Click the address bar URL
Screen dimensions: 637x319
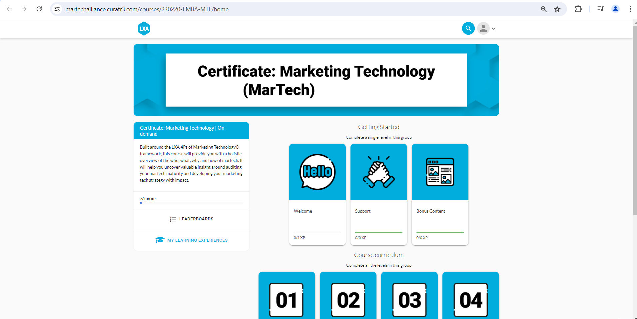pos(147,9)
